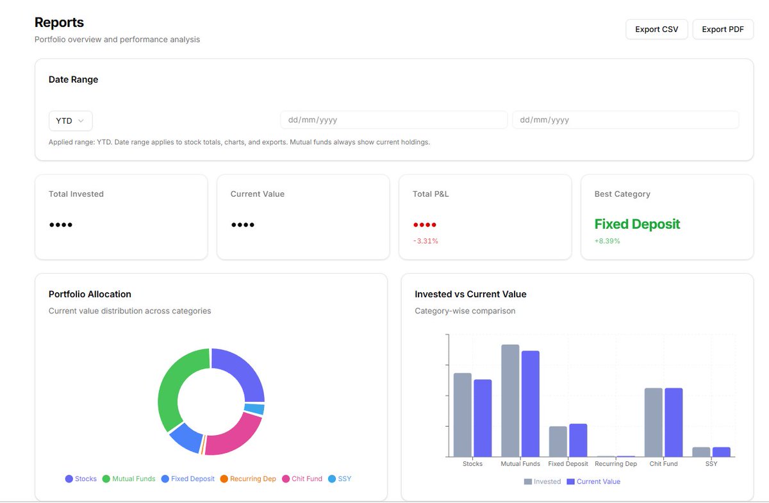This screenshot has height=503, width=769.
Task: Toggle Current Value series in bar chart legend
Action: click(593, 482)
